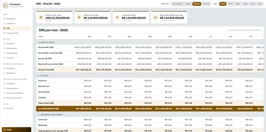Click the Fluxo de Caixa folder icon

click(x=4, y=33)
